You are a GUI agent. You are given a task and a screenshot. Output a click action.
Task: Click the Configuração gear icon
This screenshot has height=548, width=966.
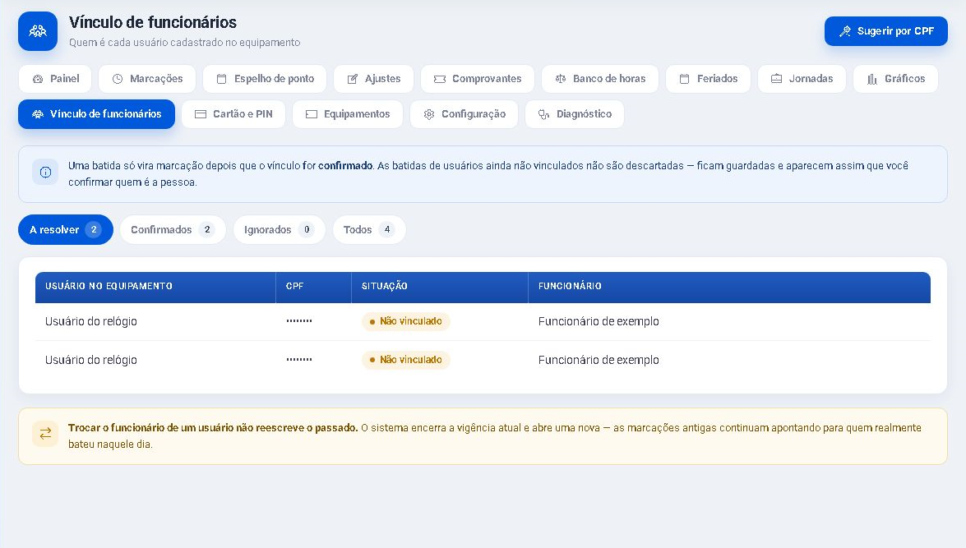click(429, 114)
